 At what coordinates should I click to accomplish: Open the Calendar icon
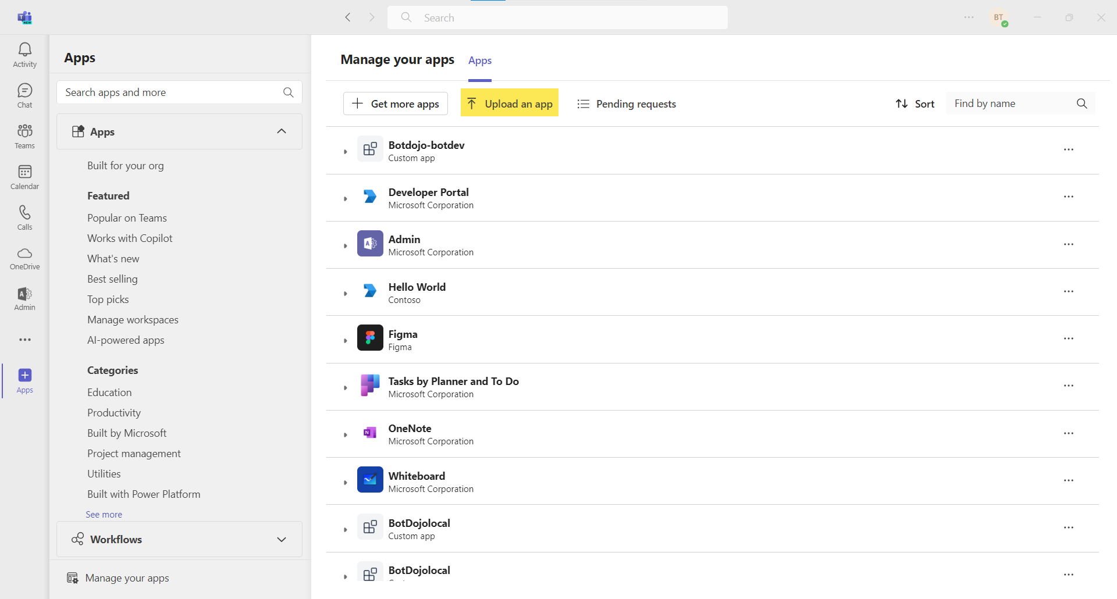(24, 177)
